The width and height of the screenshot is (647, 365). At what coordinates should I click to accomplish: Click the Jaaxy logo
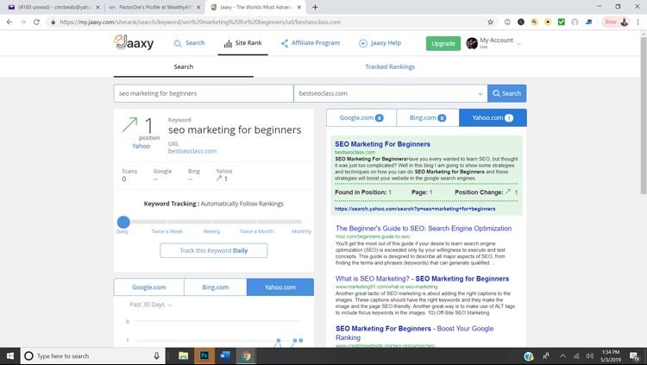(x=134, y=42)
